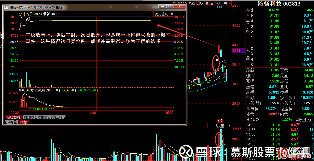Viewport: 314px width, 161px height.
Task: Click the 均线 toolbar button
Action: 192,3
